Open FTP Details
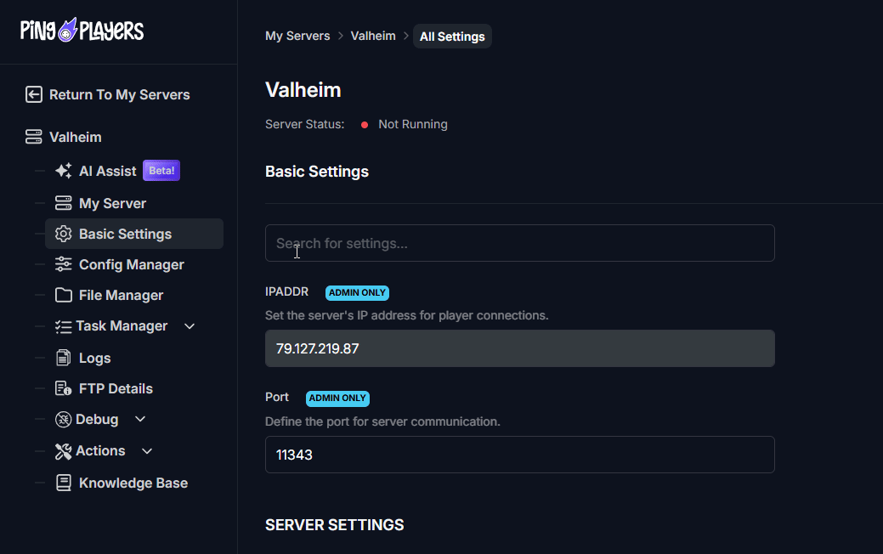Viewport: 883px width, 554px height. click(116, 388)
